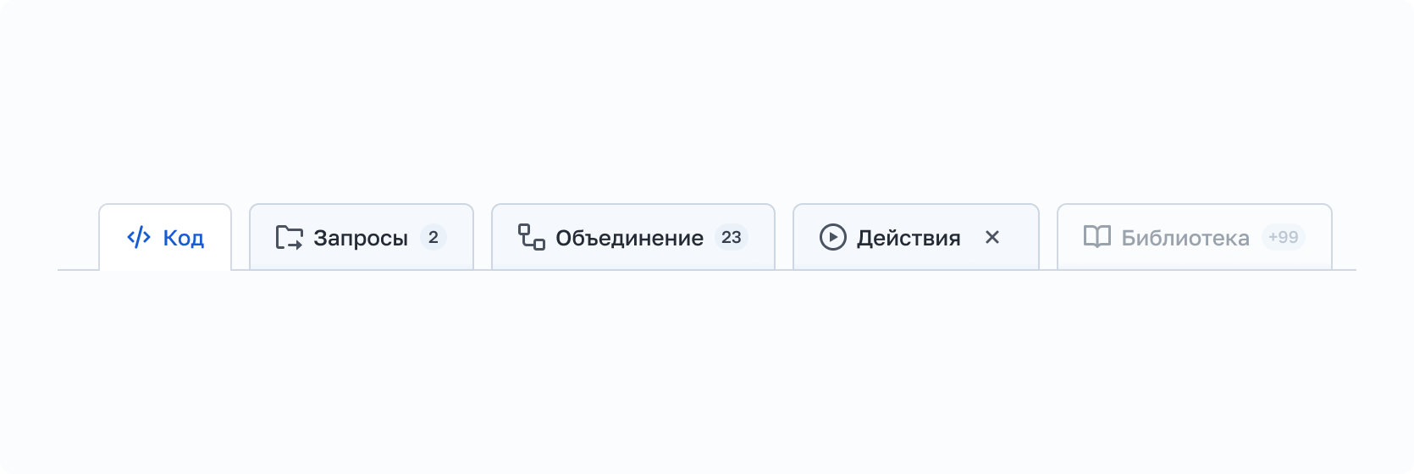1414x474 pixels.
Task: Click the Запросы text label
Action: click(361, 238)
